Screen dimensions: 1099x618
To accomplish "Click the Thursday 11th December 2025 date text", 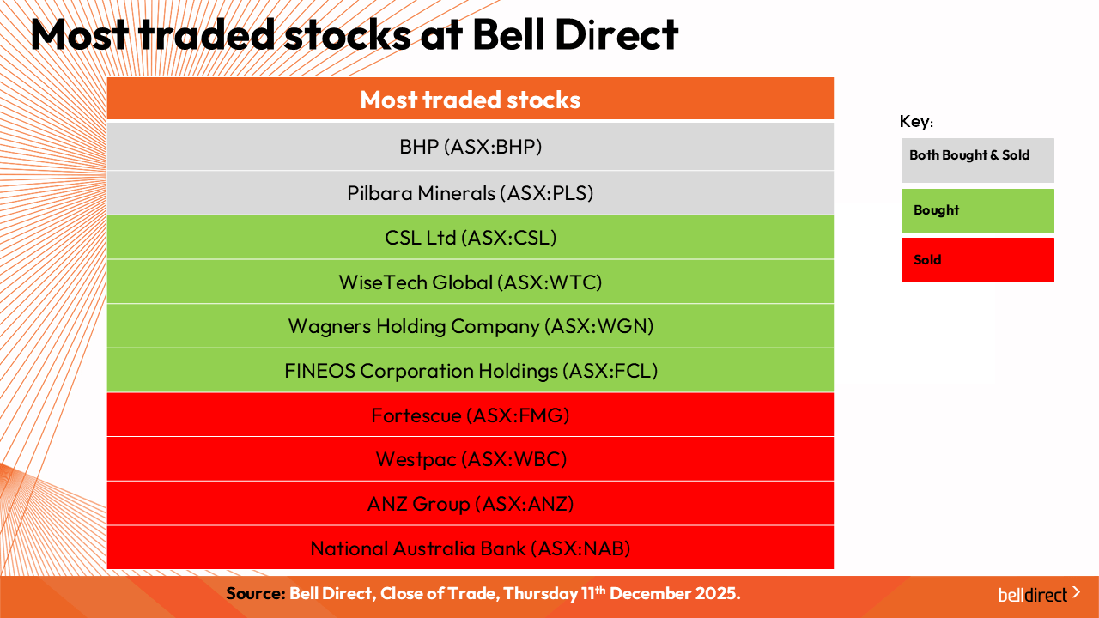I will tap(622, 593).
